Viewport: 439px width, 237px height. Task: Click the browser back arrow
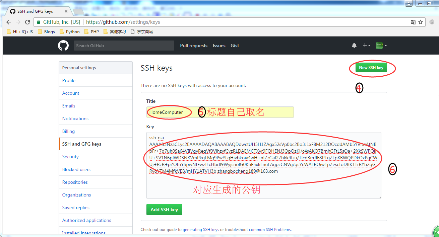(9, 22)
